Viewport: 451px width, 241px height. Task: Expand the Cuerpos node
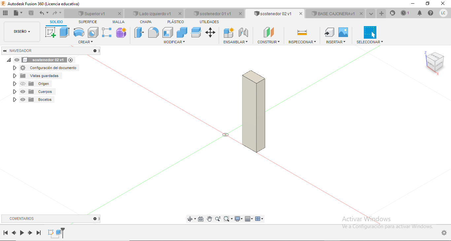[15, 92]
